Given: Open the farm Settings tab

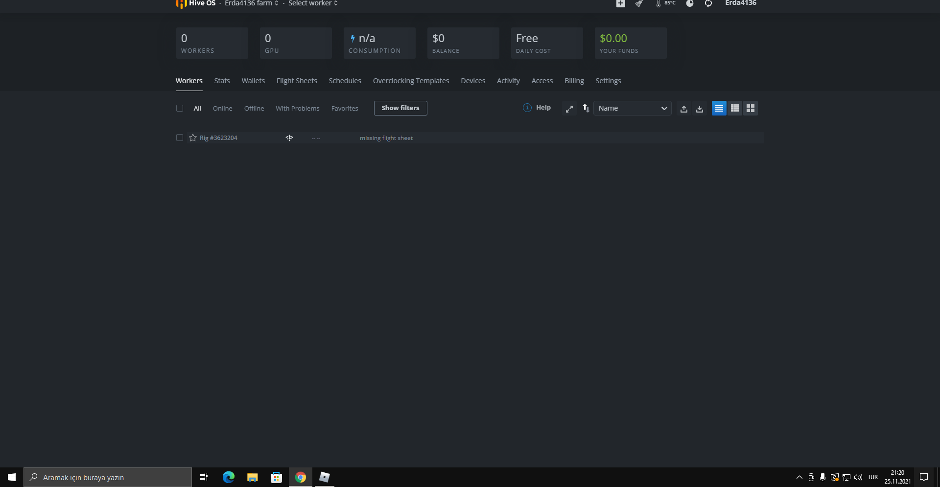Looking at the screenshot, I should [x=608, y=81].
